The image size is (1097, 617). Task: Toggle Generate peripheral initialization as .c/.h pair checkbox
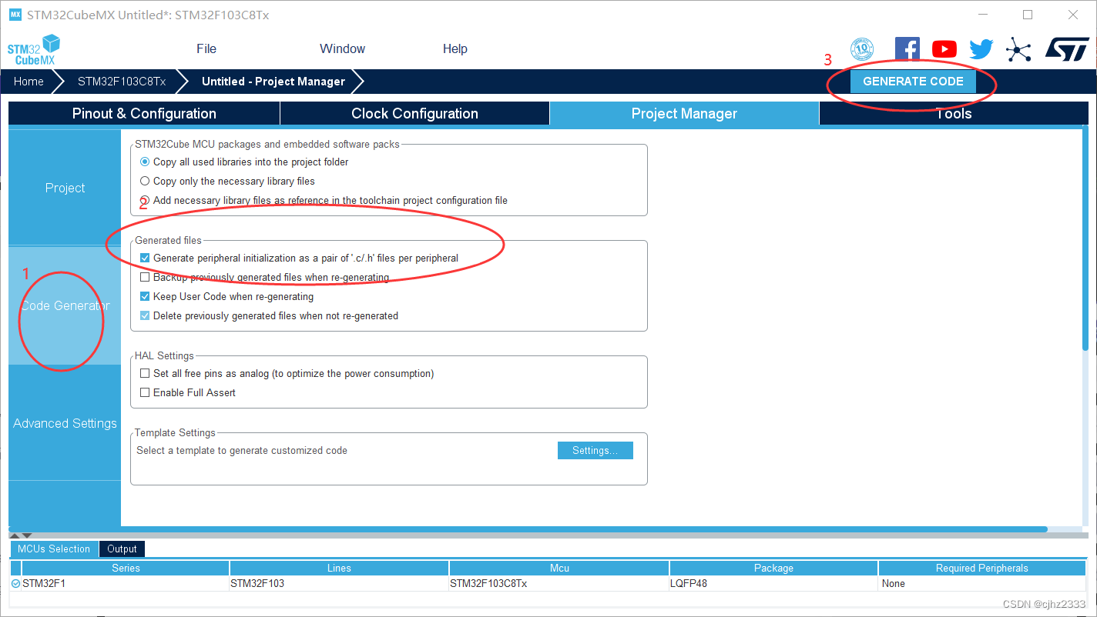point(145,258)
